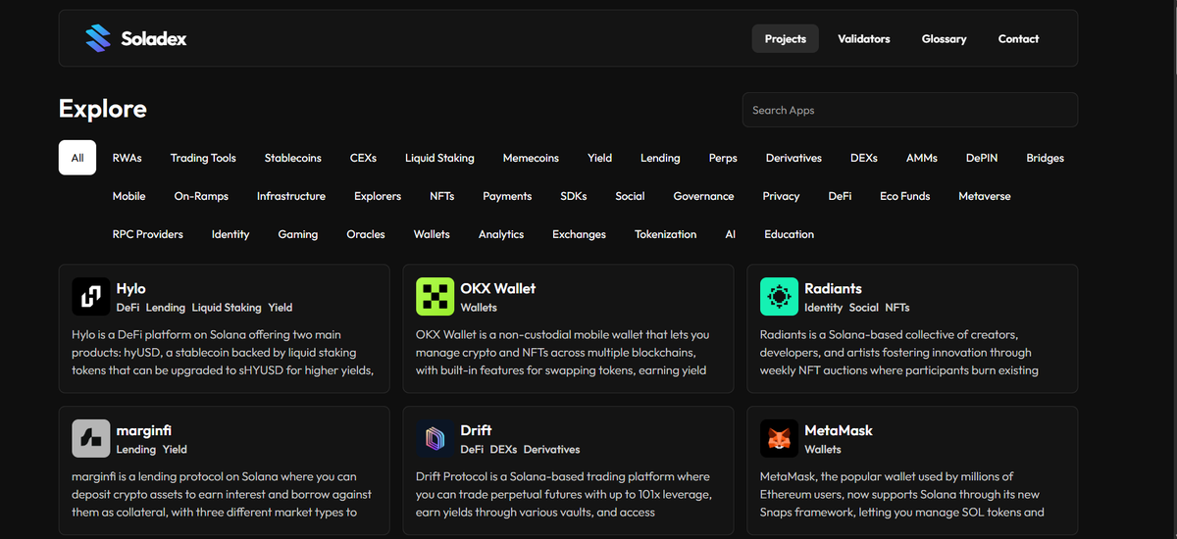Filter by Oracles category
Screen dimensions: 1177x539
tap(366, 234)
